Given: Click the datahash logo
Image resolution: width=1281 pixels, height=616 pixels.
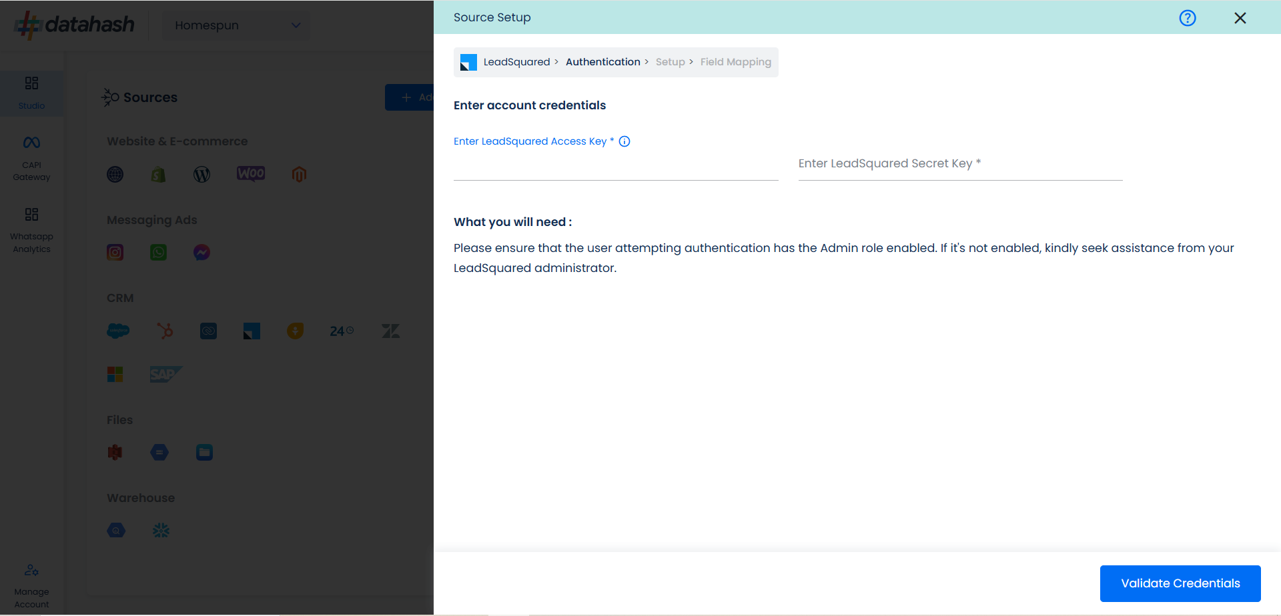Looking at the screenshot, I should pyautogui.click(x=74, y=25).
